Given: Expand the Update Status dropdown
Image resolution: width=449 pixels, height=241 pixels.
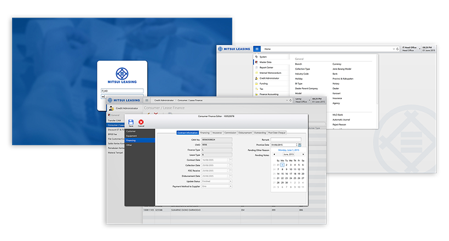Looking at the screenshot, I should click(x=231, y=181).
